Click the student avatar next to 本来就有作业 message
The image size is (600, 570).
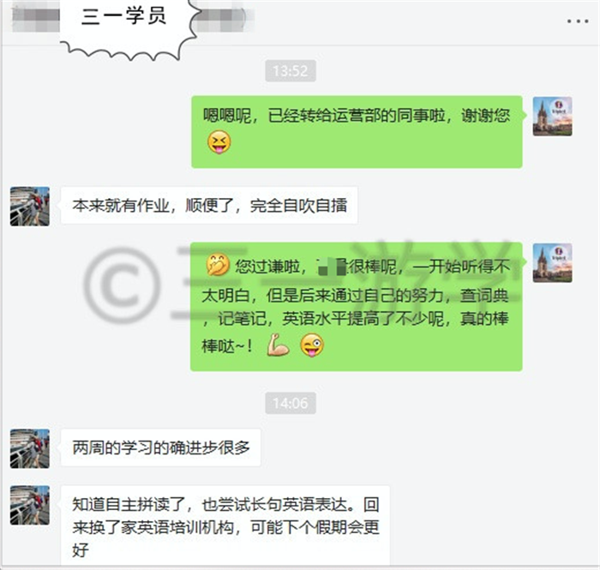30,207
